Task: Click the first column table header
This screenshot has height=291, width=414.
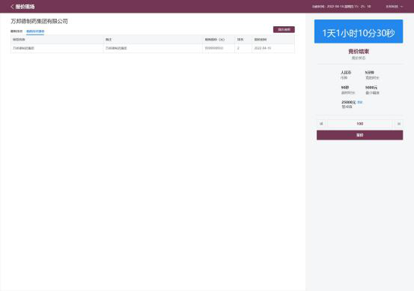Action: (57, 40)
